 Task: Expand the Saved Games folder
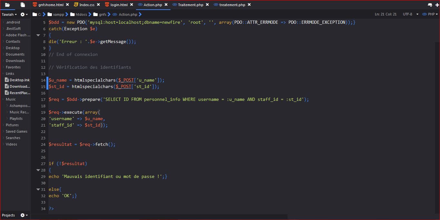coord(3,131)
